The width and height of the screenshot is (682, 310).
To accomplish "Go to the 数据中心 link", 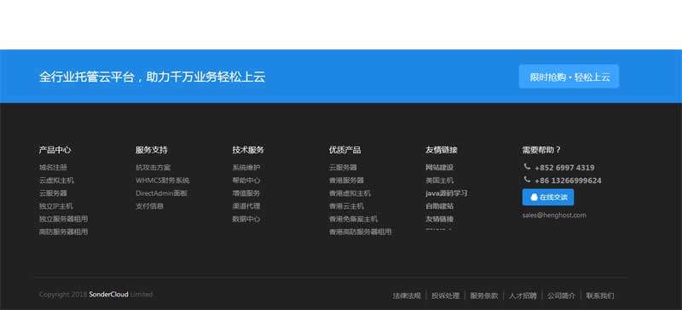I will [x=246, y=219].
